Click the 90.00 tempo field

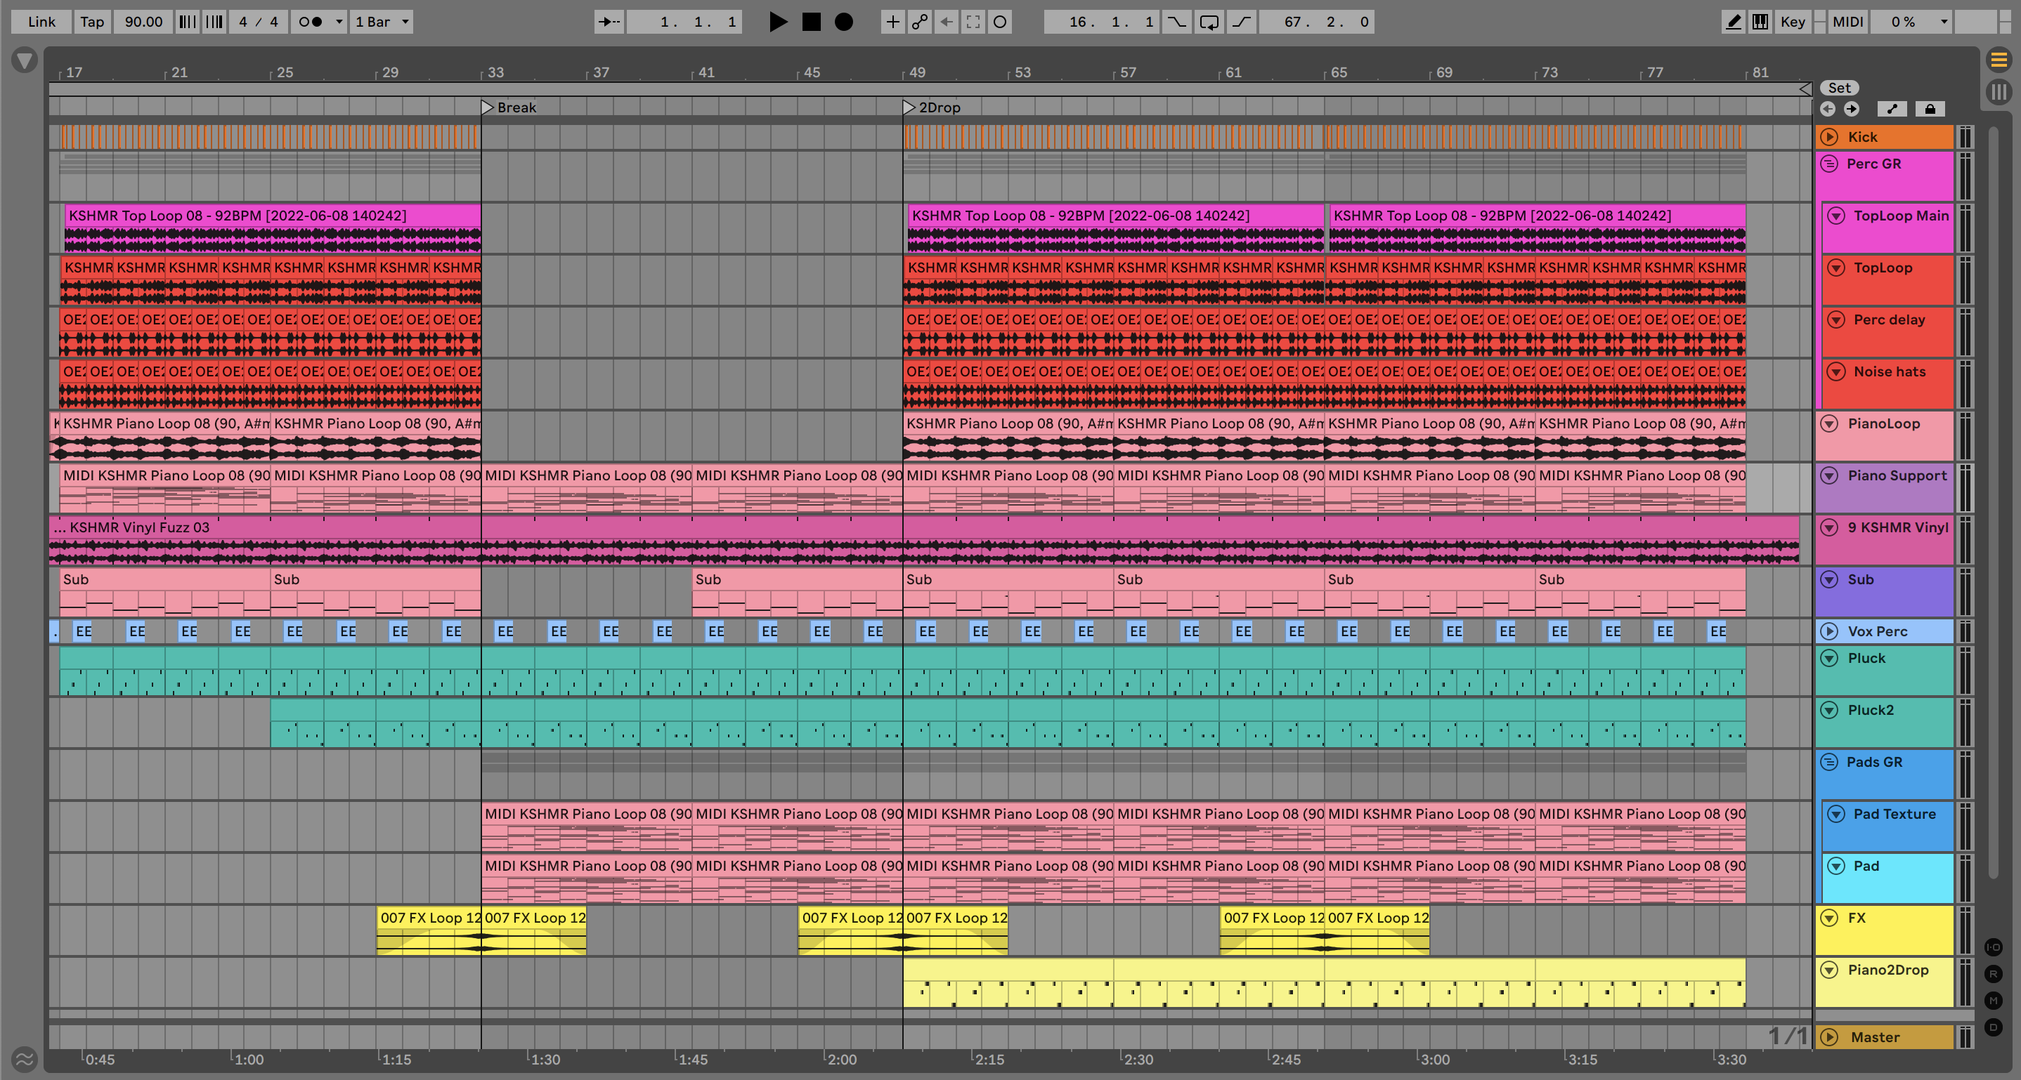click(x=143, y=22)
